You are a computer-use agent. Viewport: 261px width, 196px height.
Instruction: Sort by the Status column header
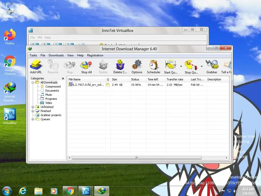coord(138,79)
